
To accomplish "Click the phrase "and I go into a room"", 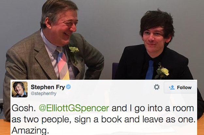I will (x=153, y=108).
